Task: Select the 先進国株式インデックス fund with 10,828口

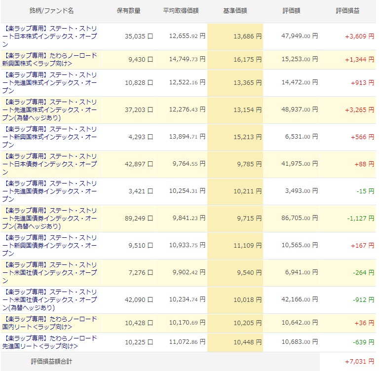Action: click(50, 83)
